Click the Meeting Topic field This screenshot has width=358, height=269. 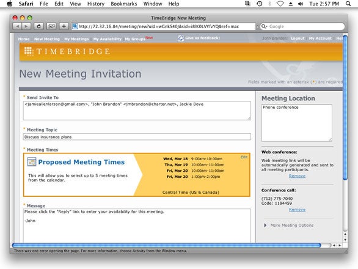click(x=137, y=137)
